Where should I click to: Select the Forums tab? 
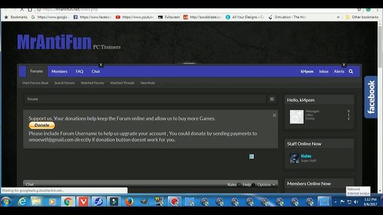37,71
